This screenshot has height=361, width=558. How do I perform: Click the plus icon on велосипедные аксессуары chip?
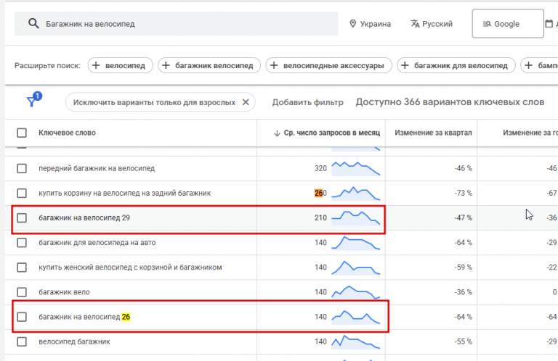(275, 66)
